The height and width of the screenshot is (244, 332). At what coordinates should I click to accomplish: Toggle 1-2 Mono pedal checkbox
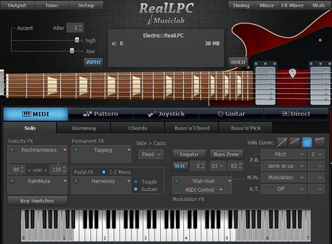(104, 172)
